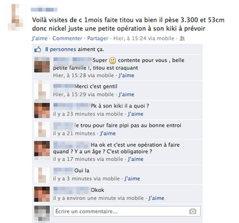Click blurred commenter name before 'Okok'
The height and width of the screenshot is (223, 239).
[72, 190]
